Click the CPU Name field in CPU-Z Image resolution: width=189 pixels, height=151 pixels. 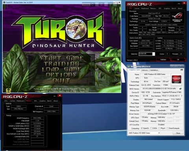pos(154,13)
